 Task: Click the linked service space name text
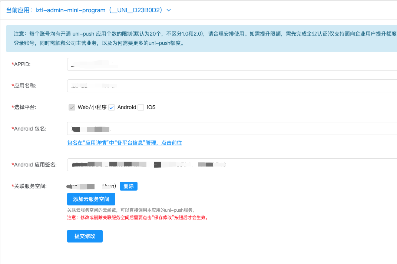91,186
